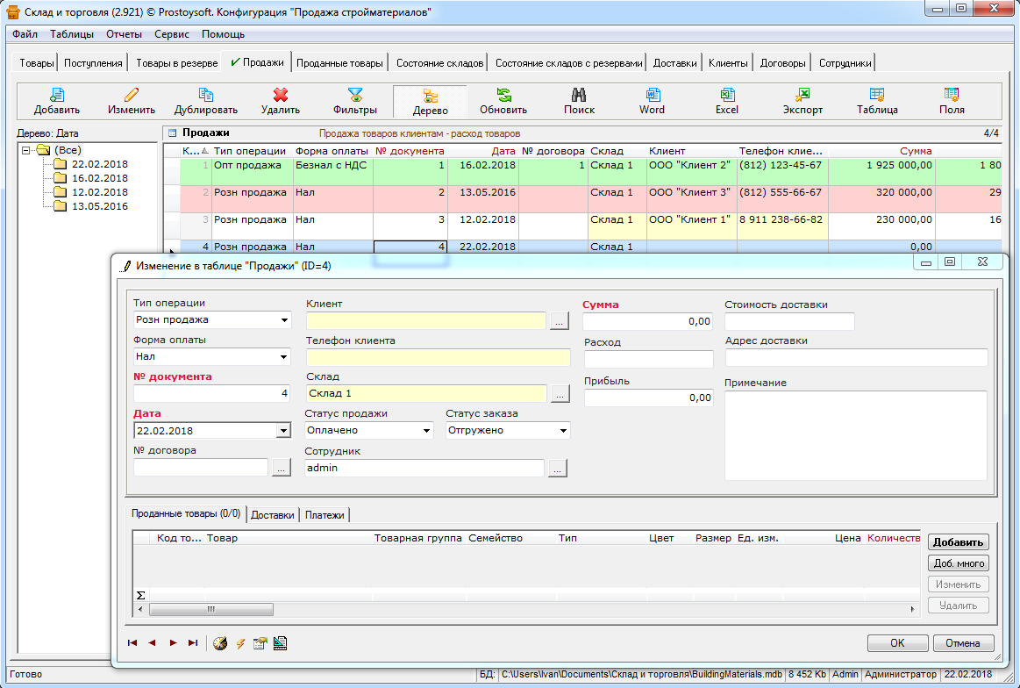Click the Доб. много button
The image size is (1020, 688).
[958, 563]
